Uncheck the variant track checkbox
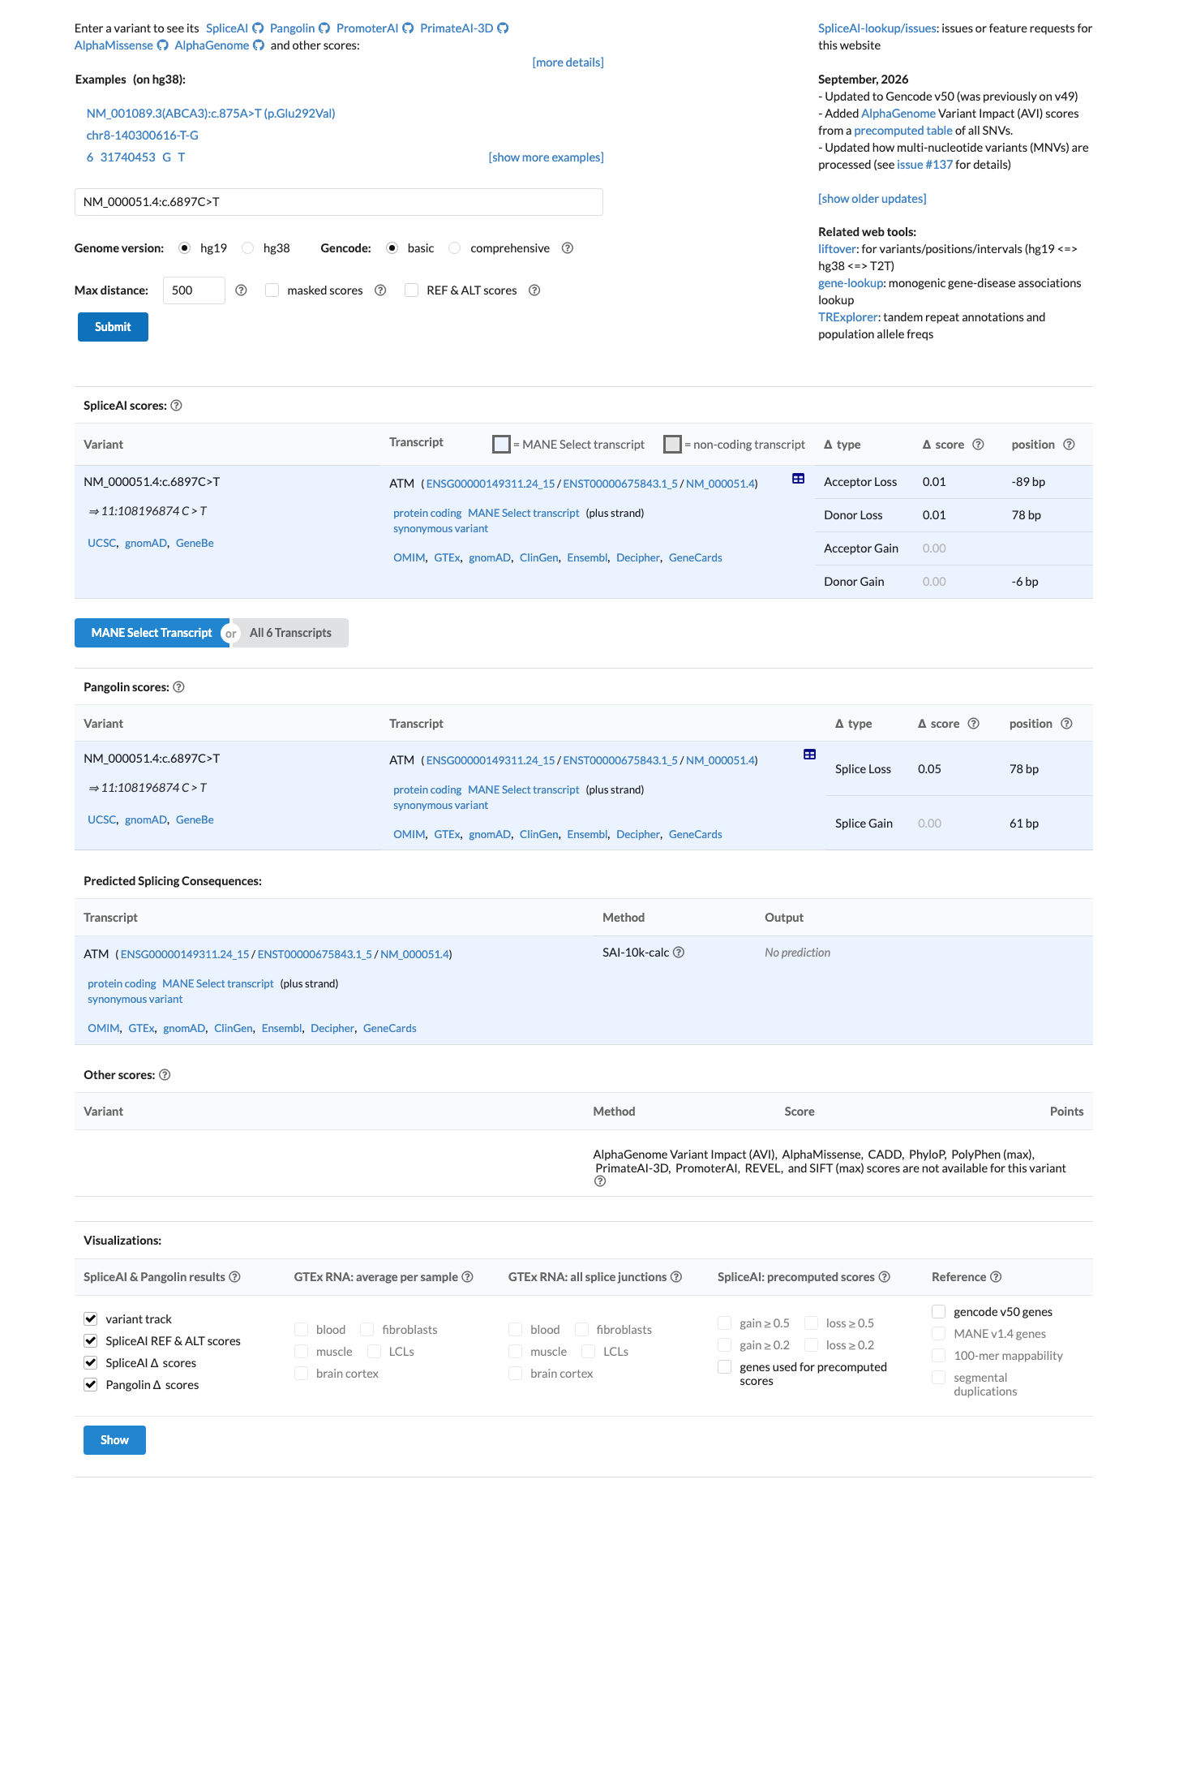Viewport: 1179px width, 1785px height. pyautogui.click(x=91, y=1319)
